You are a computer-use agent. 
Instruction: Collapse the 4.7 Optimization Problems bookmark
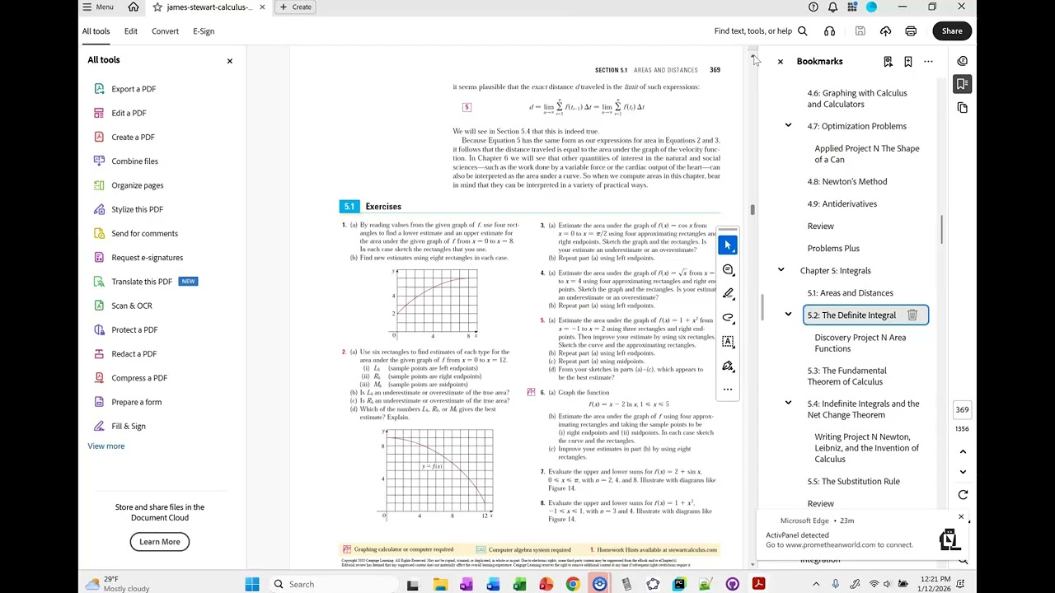coord(788,126)
